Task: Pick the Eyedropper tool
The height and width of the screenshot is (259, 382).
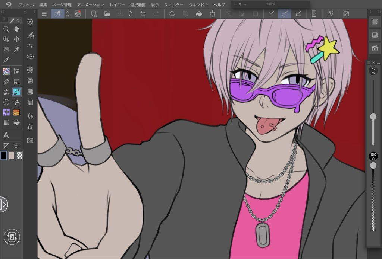Action: coord(6,60)
